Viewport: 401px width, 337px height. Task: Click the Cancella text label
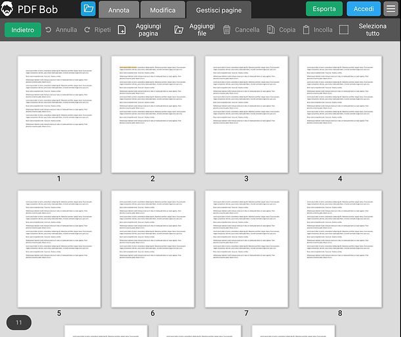coord(247,30)
